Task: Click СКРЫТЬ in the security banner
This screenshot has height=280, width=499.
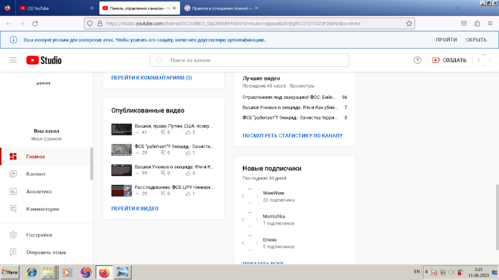Action: click(x=476, y=40)
